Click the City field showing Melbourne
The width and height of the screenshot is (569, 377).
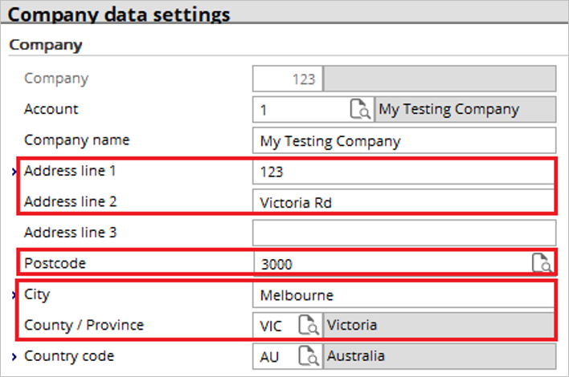click(404, 295)
